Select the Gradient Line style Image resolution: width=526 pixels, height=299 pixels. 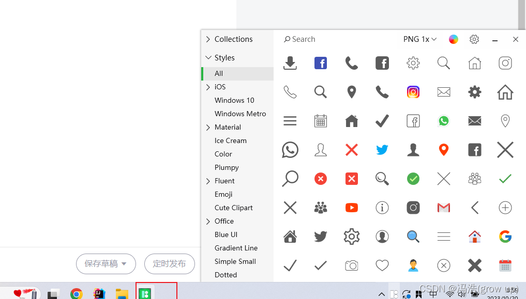click(x=236, y=248)
